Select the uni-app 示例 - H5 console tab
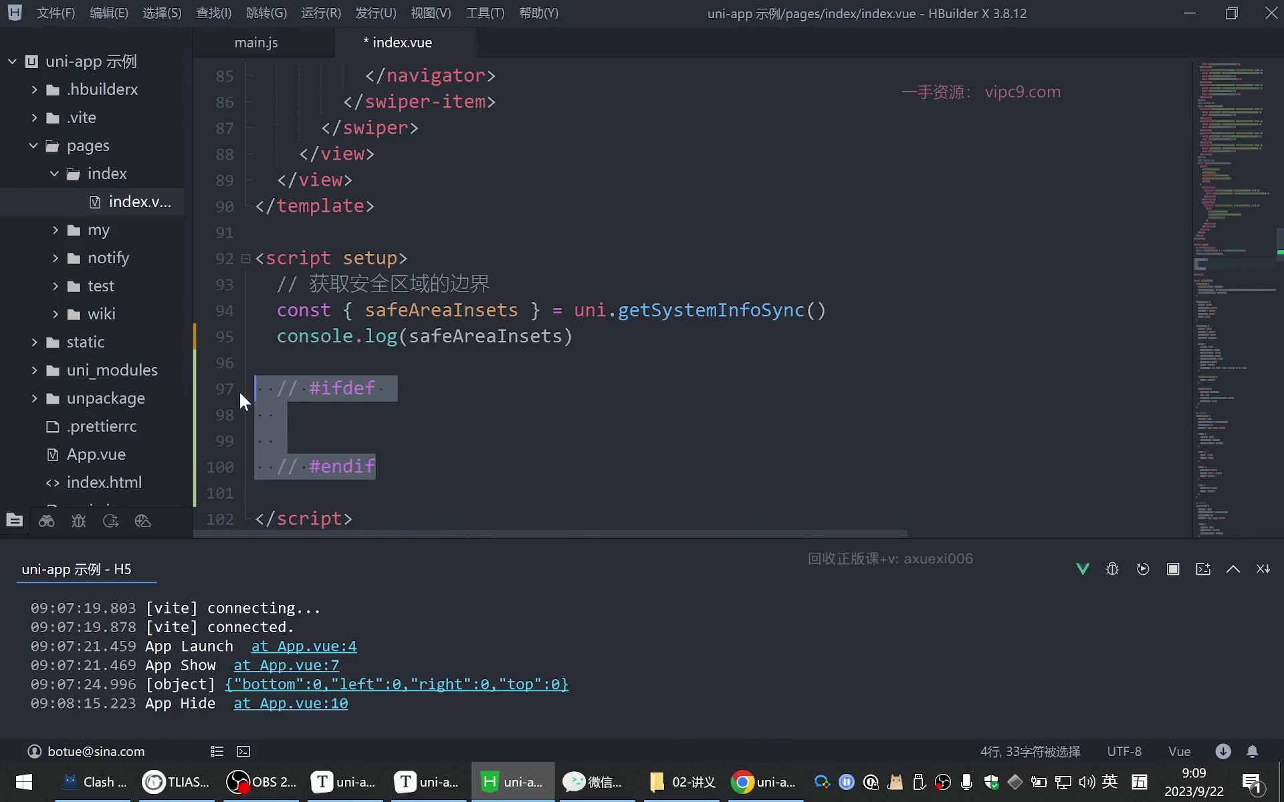The width and height of the screenshot is (1284, 802). (x=76, y=569)
